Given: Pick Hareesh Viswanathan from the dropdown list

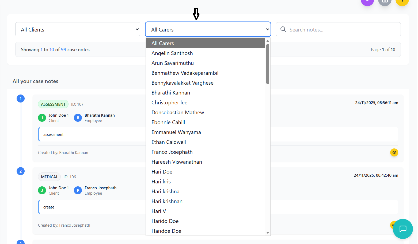Looking at the screenshot, I should coord(177,162).
